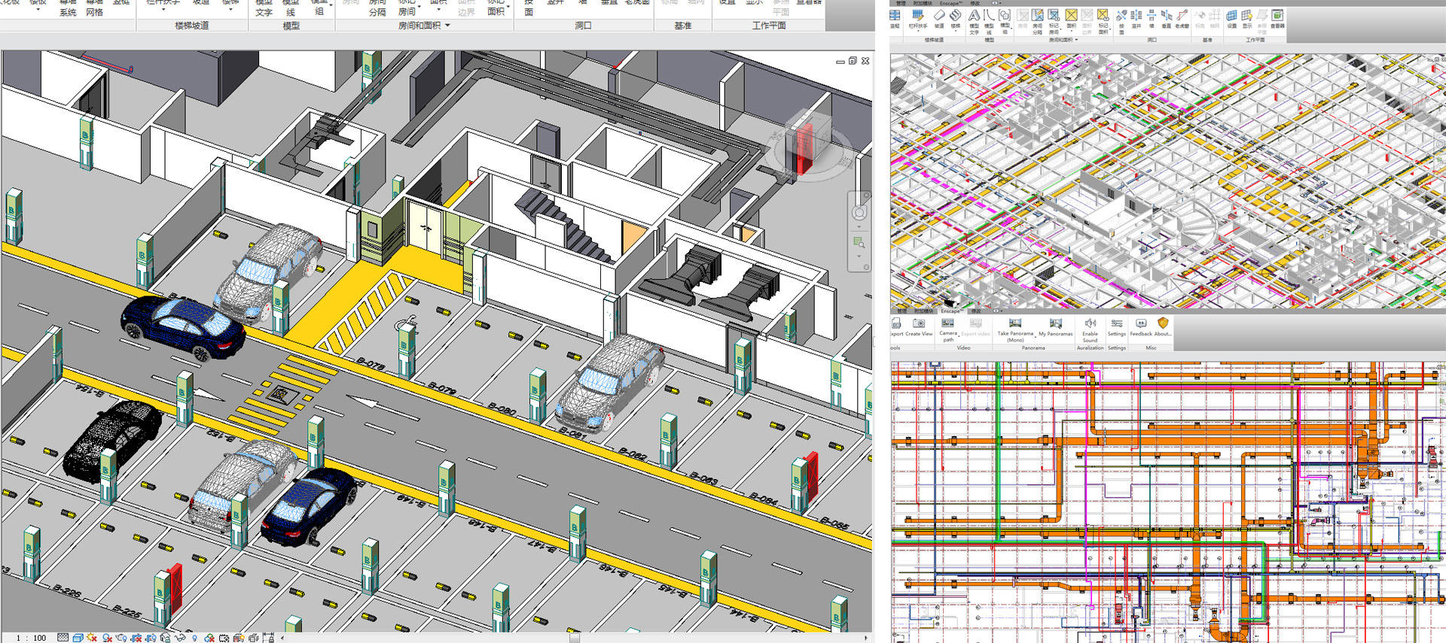Click the zoom region icon in navigation bar
This screenshot has width=1446, height=643.
[859, 242]
